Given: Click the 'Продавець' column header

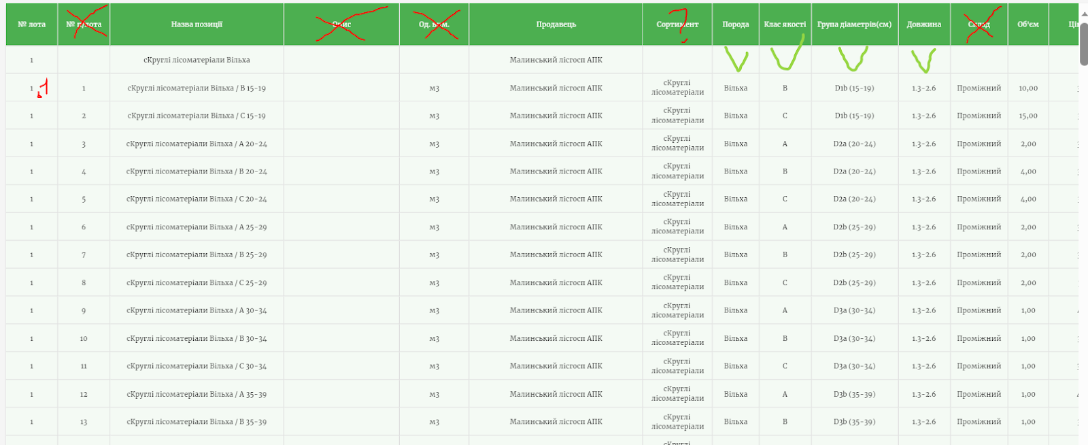Looking at the screenshot, I should (x=556, y=24).
